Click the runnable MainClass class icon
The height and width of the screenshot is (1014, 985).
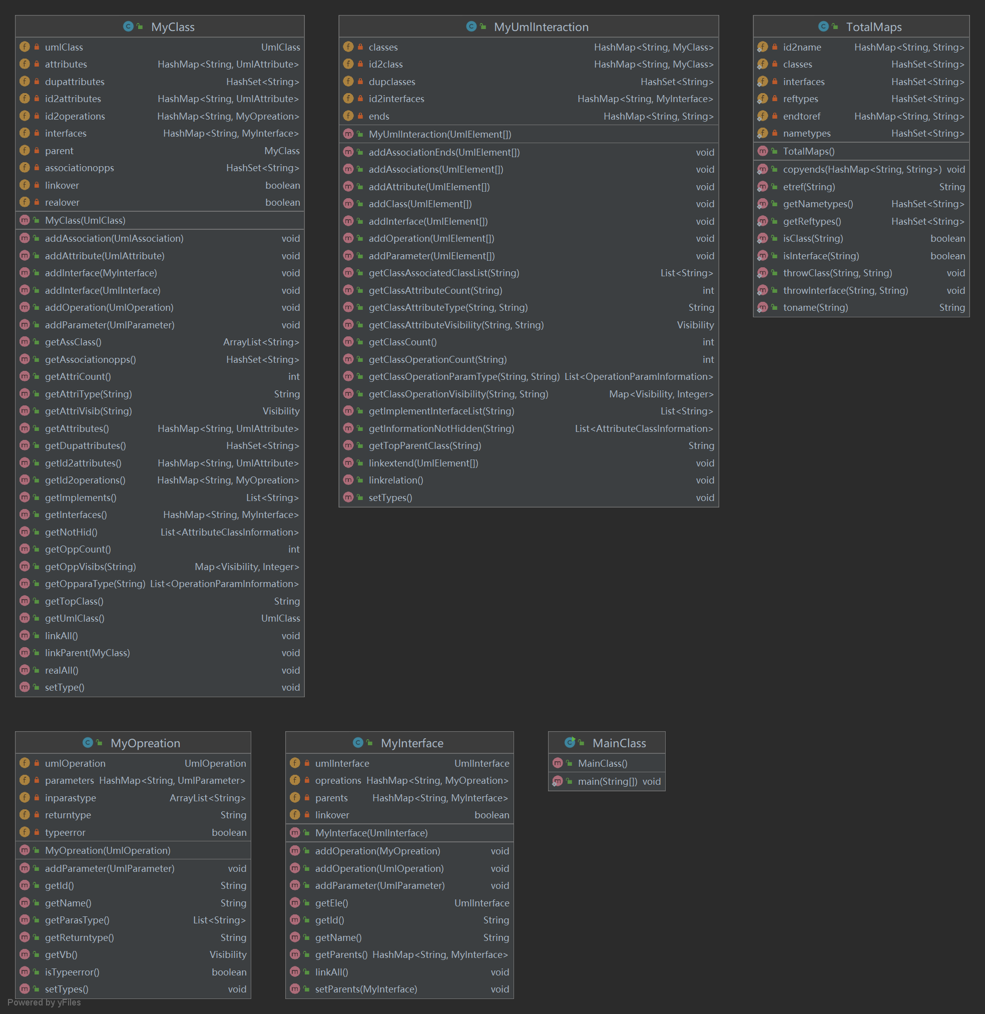pyautogui.click(x=570, y=742)
